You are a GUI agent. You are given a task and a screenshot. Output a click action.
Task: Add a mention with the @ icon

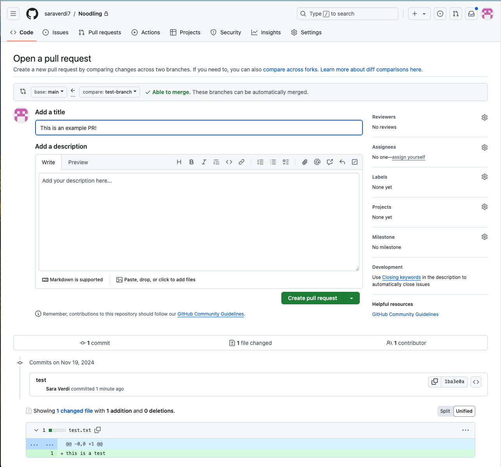317,162
